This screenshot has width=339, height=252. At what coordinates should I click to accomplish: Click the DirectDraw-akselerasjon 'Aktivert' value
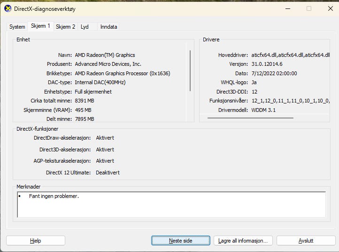[105, 138]
